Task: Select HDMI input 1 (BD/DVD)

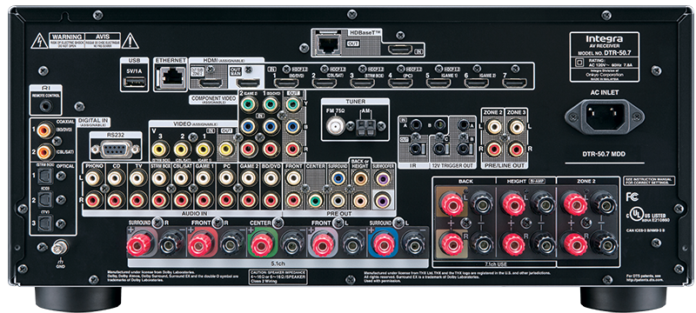Action: pos(285,83)
